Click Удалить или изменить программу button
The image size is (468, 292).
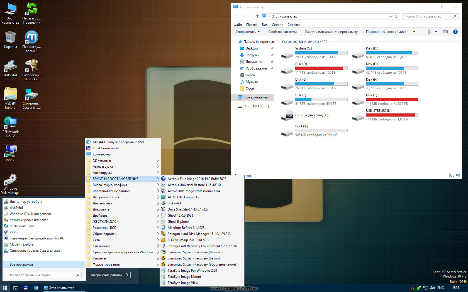[331, 32]
